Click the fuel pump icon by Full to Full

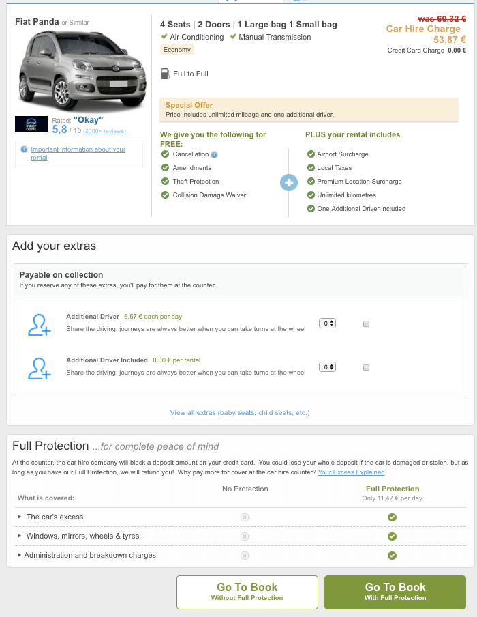click(165, 74)
